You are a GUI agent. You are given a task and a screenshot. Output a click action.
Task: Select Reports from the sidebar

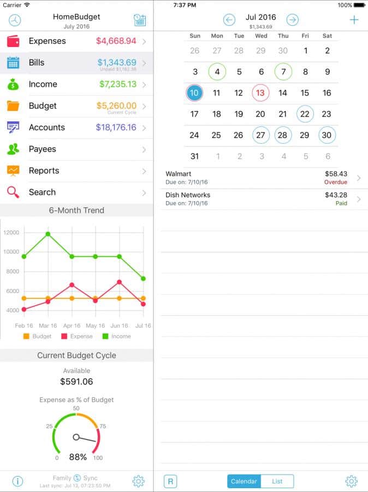[76, 171]
